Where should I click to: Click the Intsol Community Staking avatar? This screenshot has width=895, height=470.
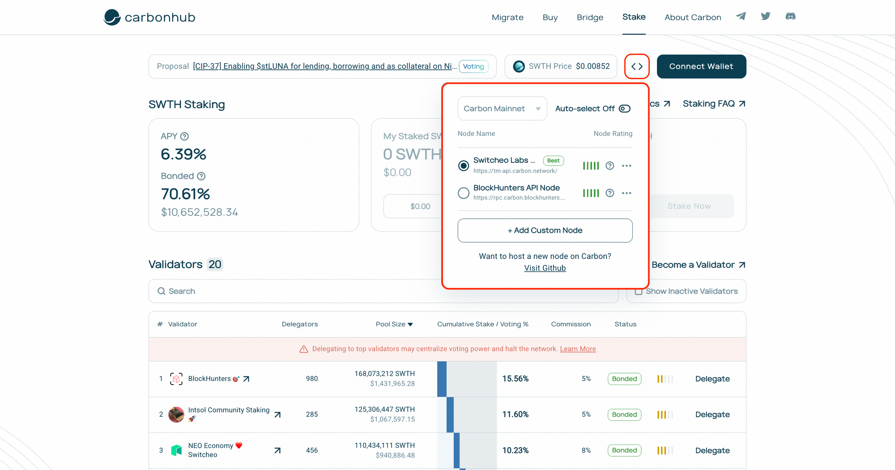tap(176, 415)
